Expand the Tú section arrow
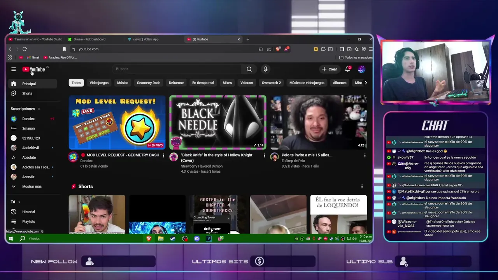This screenshot has height=280, width=498. (x=19, y=202)
